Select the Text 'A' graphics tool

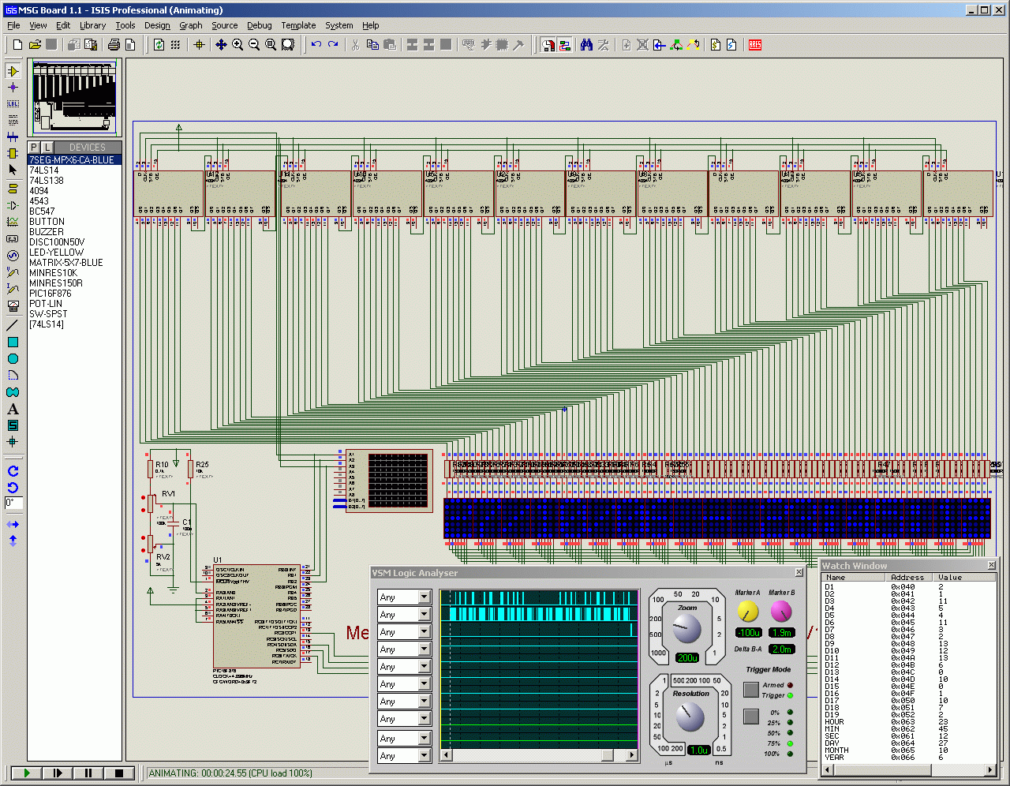(x=13, y=409)
